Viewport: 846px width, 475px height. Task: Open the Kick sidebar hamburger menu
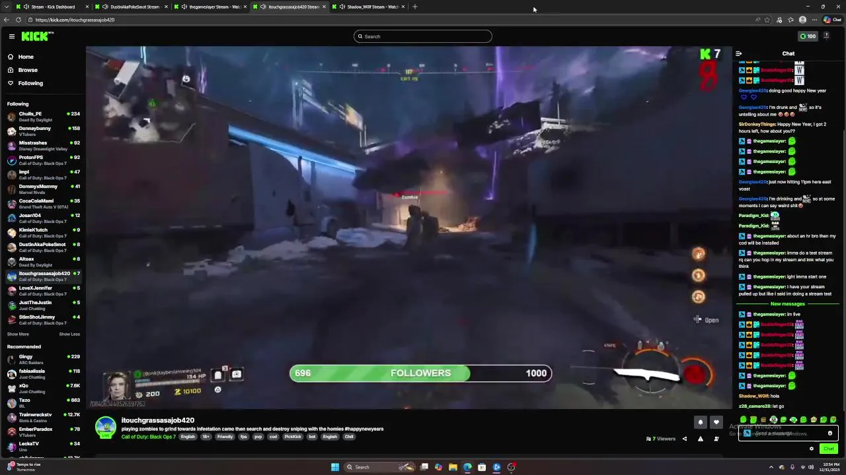coord(11,36)
